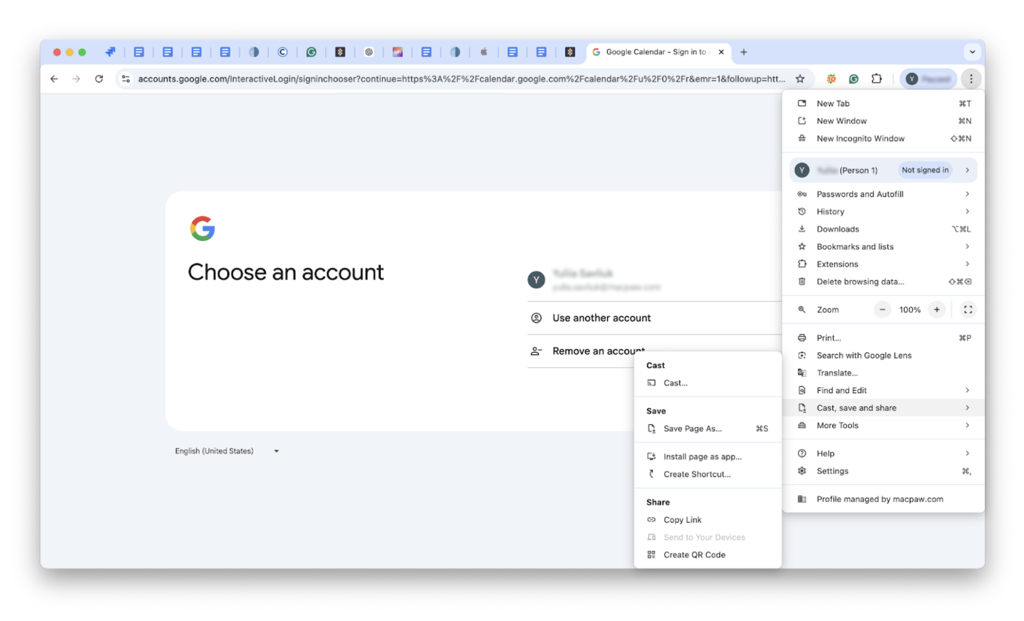Increase zoom with plus button
The height and width of the screenshot is (621, 1024).
tap(937, 310)
